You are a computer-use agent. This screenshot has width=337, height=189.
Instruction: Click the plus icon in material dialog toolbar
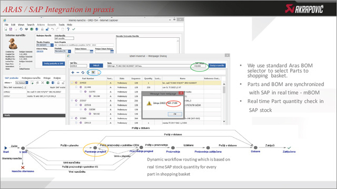[73, 72]
